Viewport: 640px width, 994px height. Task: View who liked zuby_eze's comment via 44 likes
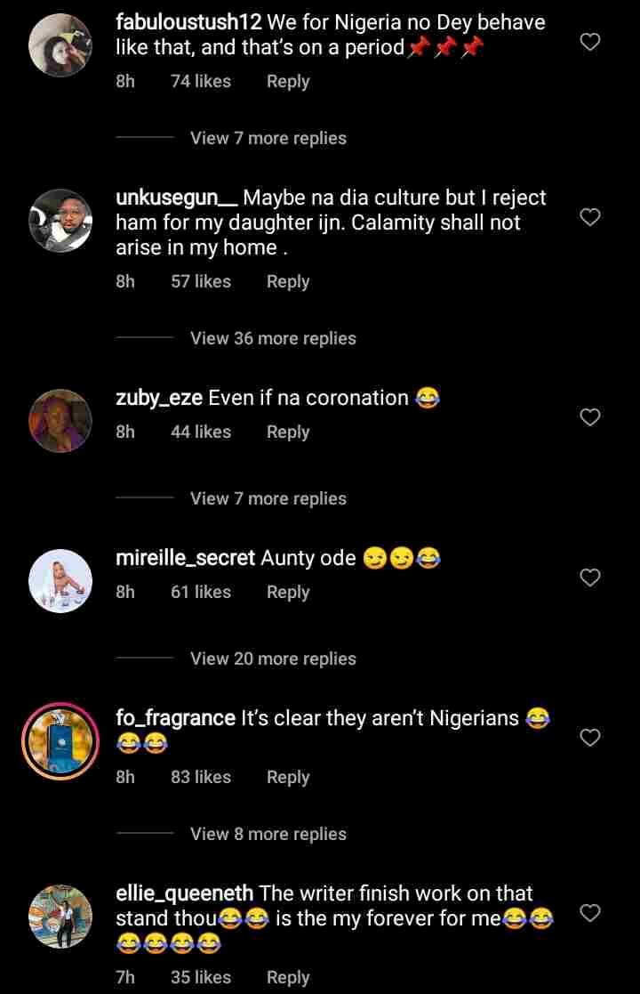[201, 431]
